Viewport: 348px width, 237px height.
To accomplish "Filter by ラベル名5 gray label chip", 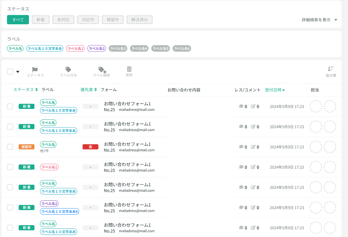I will click(x=161, y=49).
